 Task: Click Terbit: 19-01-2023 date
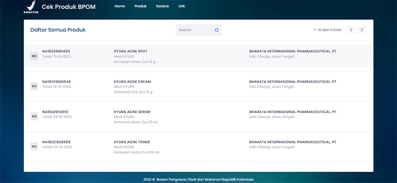[56, 87]
